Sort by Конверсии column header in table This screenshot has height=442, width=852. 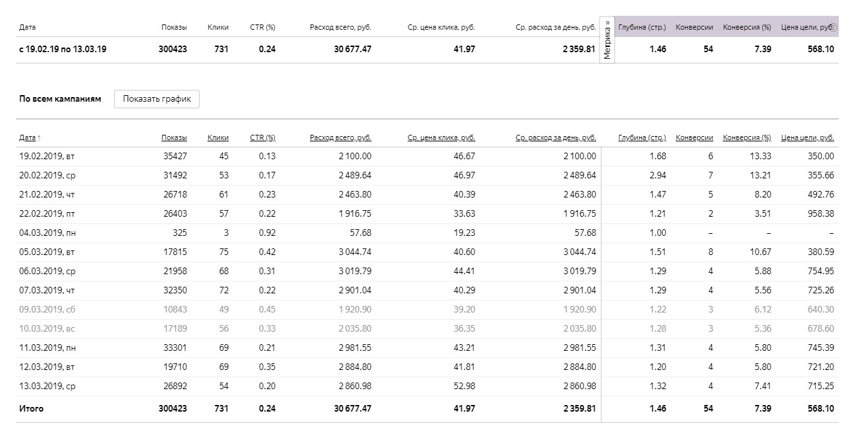click(x=694, y=138)
